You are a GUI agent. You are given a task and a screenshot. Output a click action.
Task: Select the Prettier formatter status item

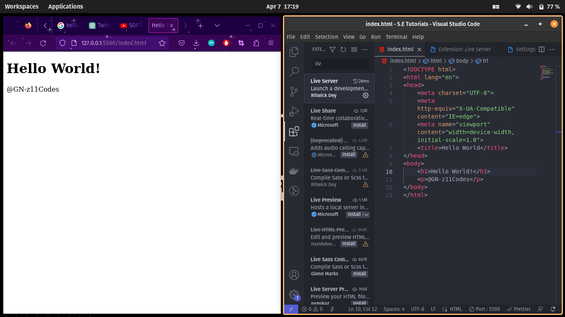(519, 309)
